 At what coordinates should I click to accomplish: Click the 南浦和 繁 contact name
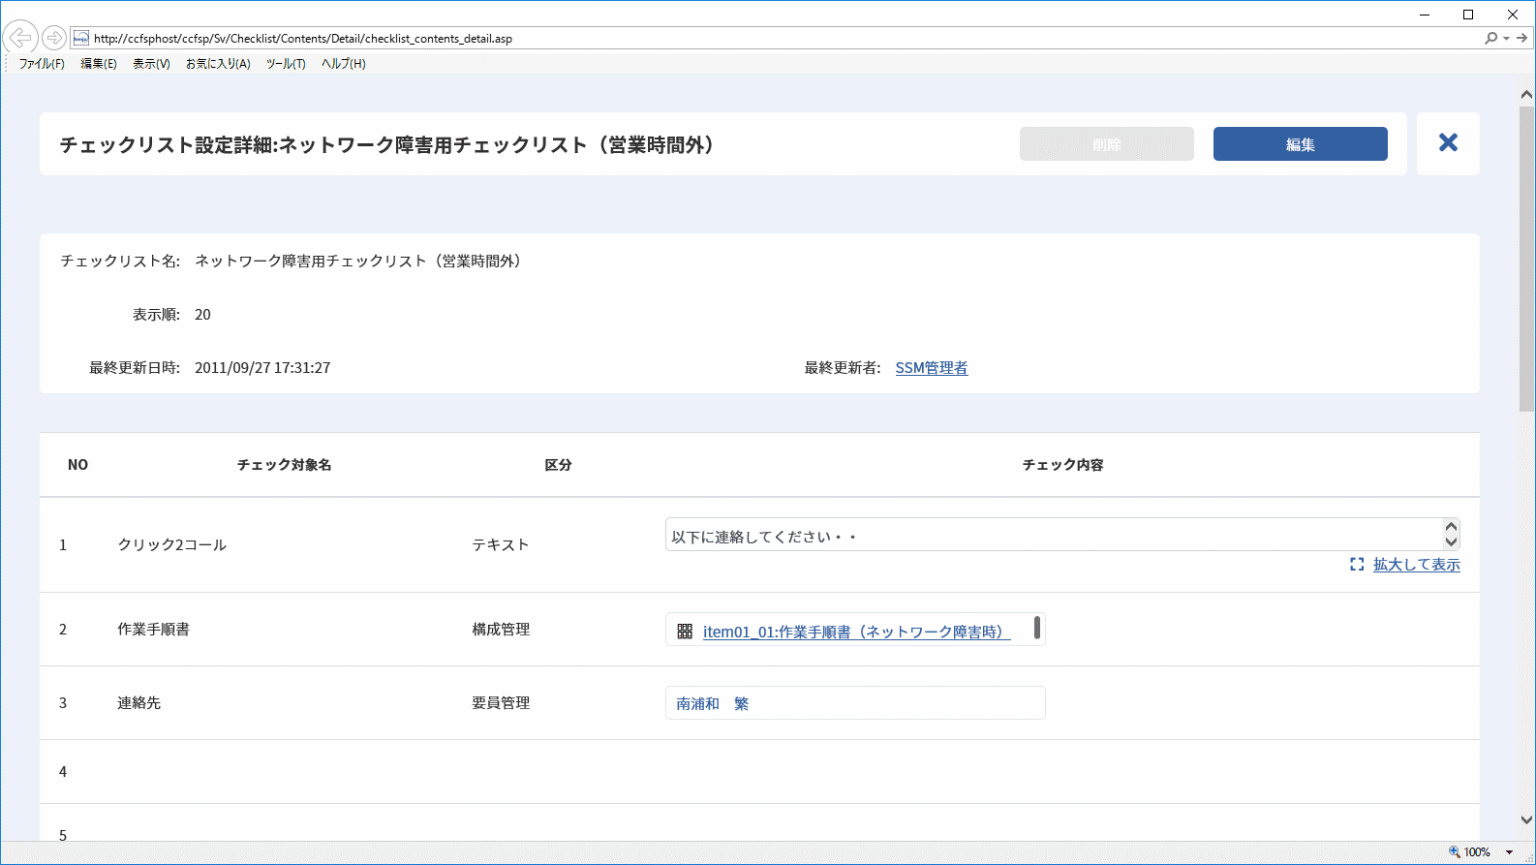coord(713,704)
